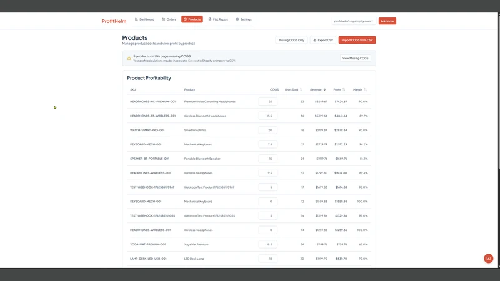The image size is (500, 281).
Task: Click the Products page heading
Action: (x=134, y=37)
